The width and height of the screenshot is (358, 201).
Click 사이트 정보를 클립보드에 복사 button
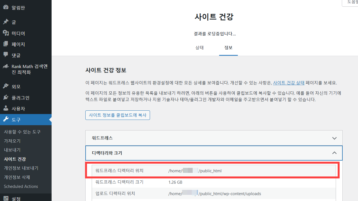pos(117,115)
